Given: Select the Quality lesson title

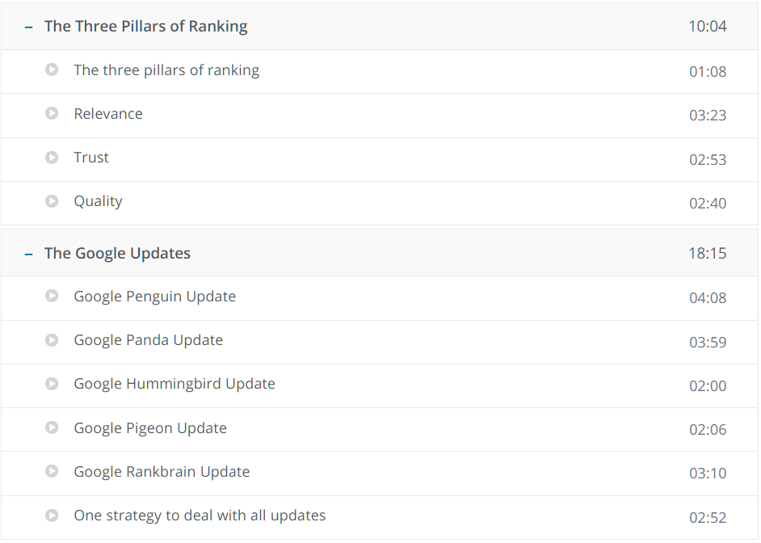Looking at the screenshot, I should (x=98, y=201).
